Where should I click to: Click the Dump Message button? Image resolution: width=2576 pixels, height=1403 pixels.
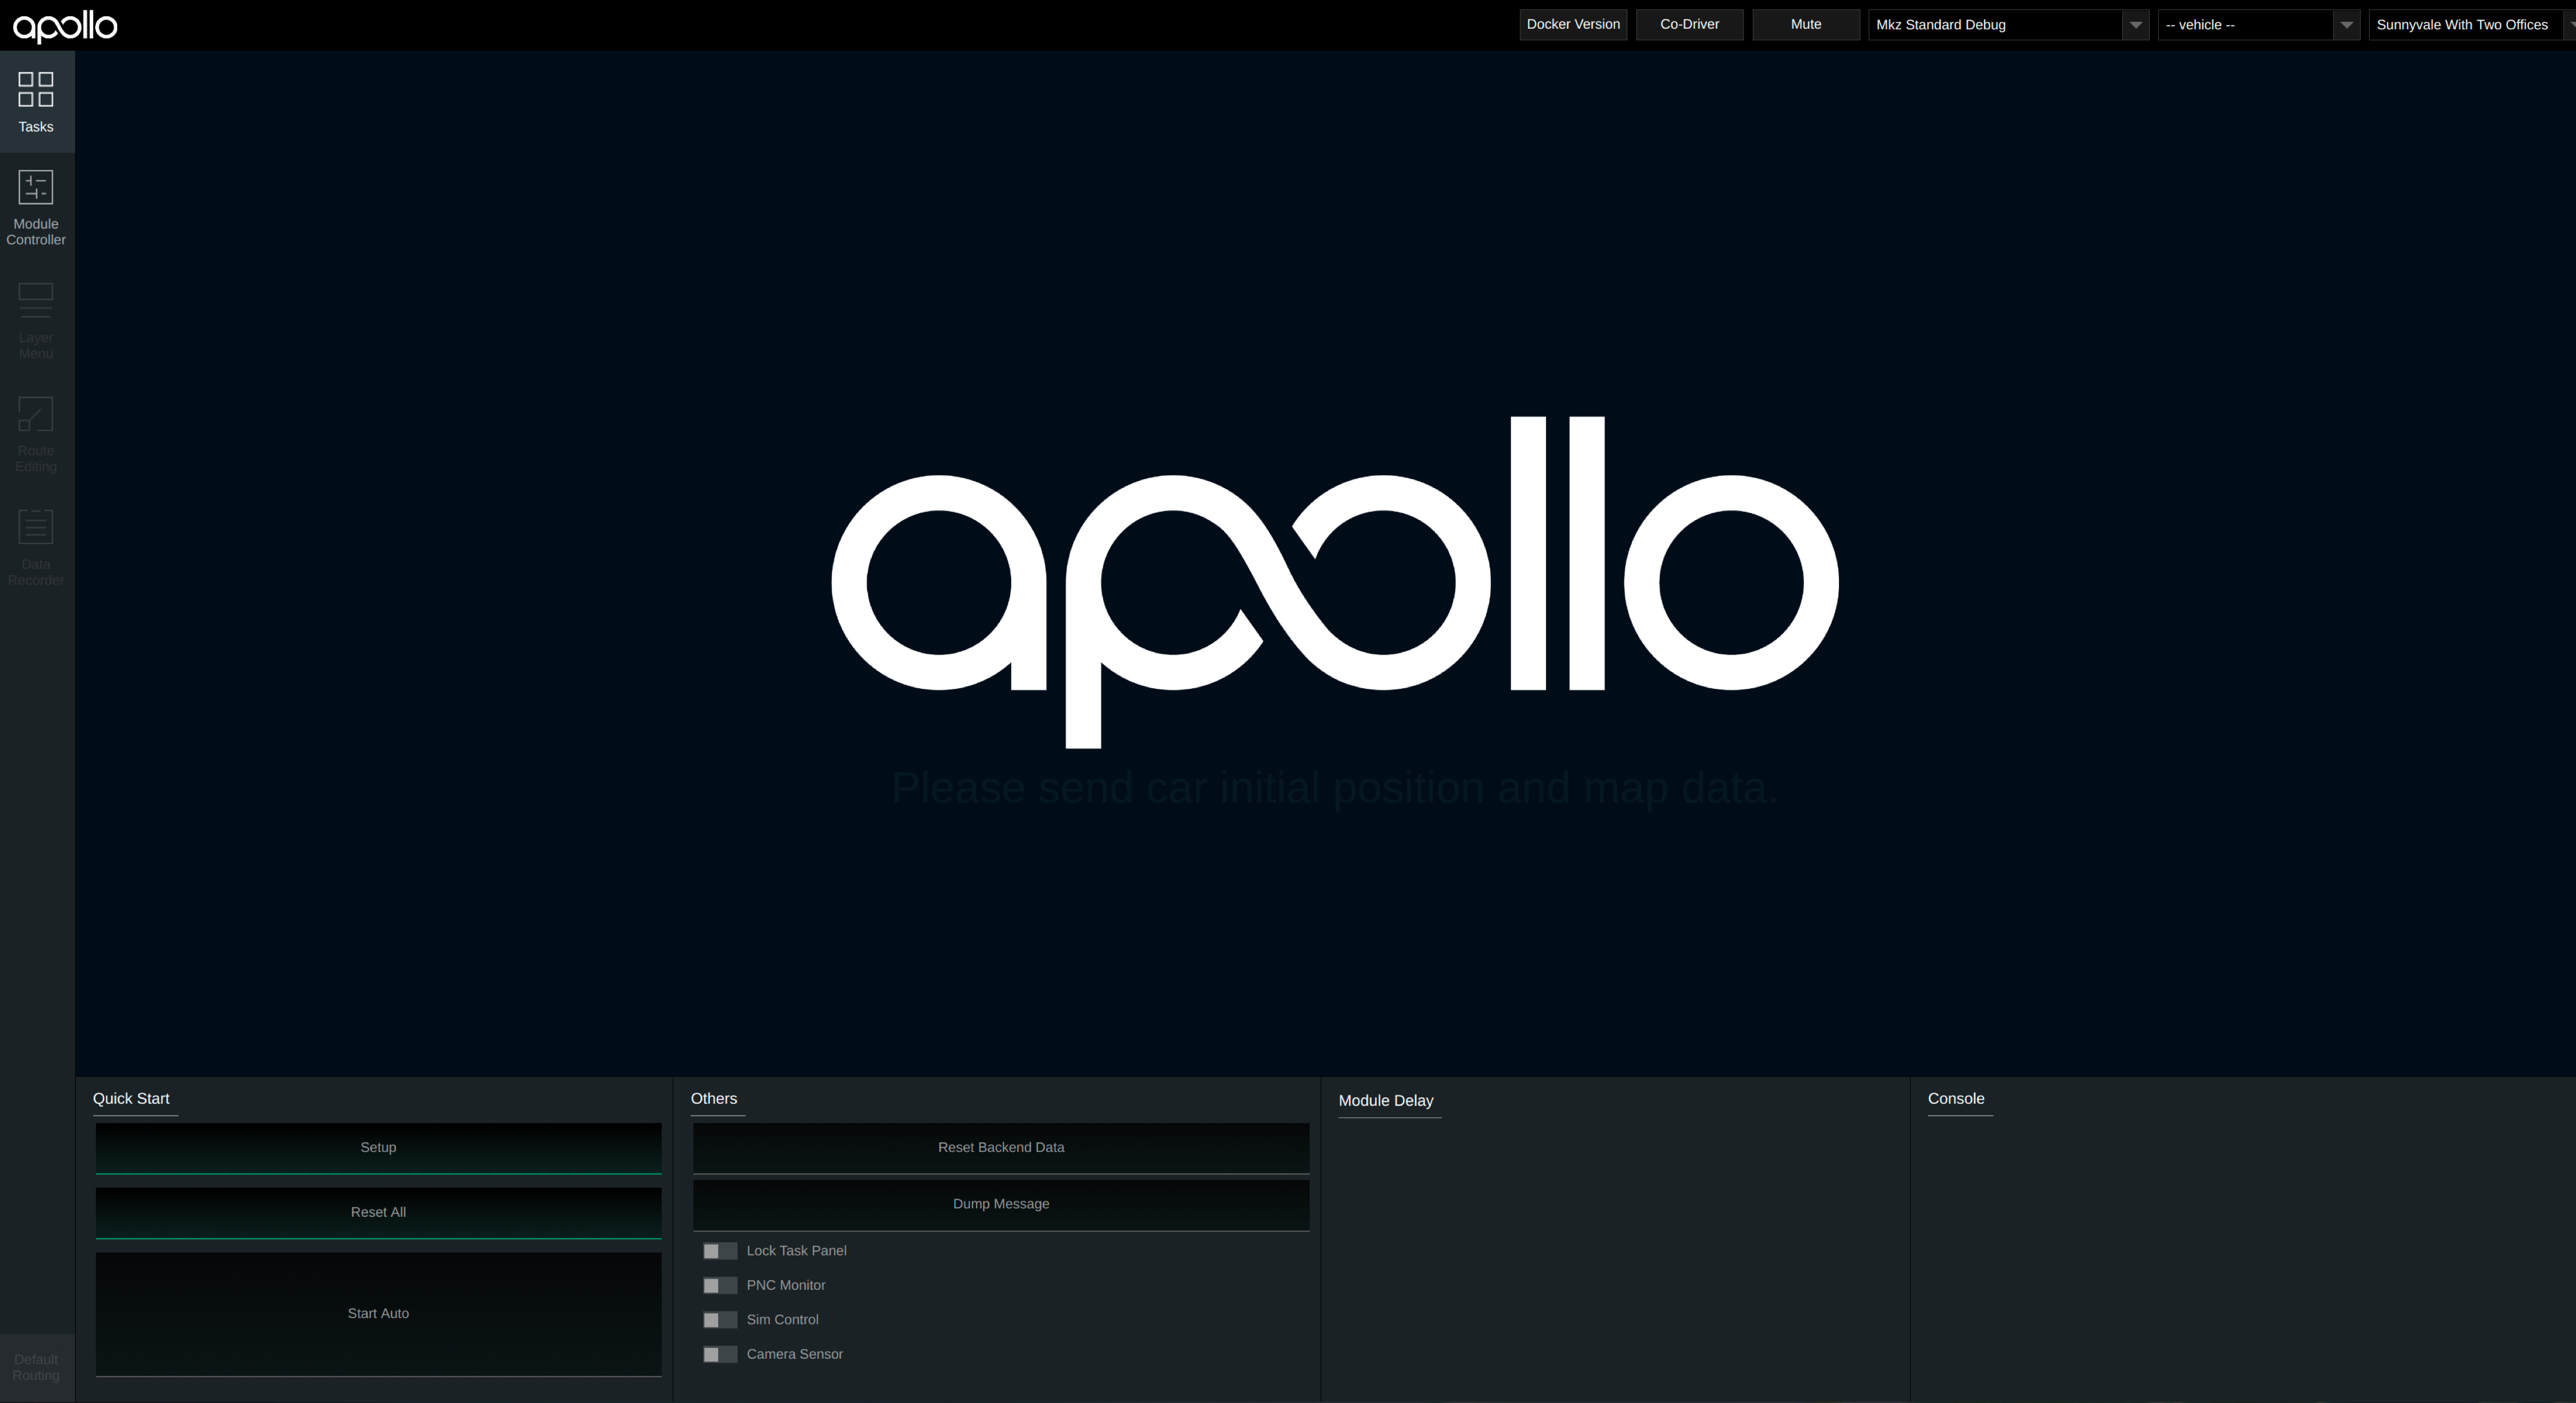[x=1000, y=1204]
